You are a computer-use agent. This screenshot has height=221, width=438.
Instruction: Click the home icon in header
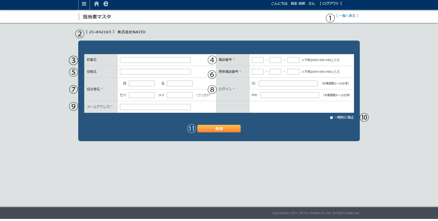coord(96,4)
